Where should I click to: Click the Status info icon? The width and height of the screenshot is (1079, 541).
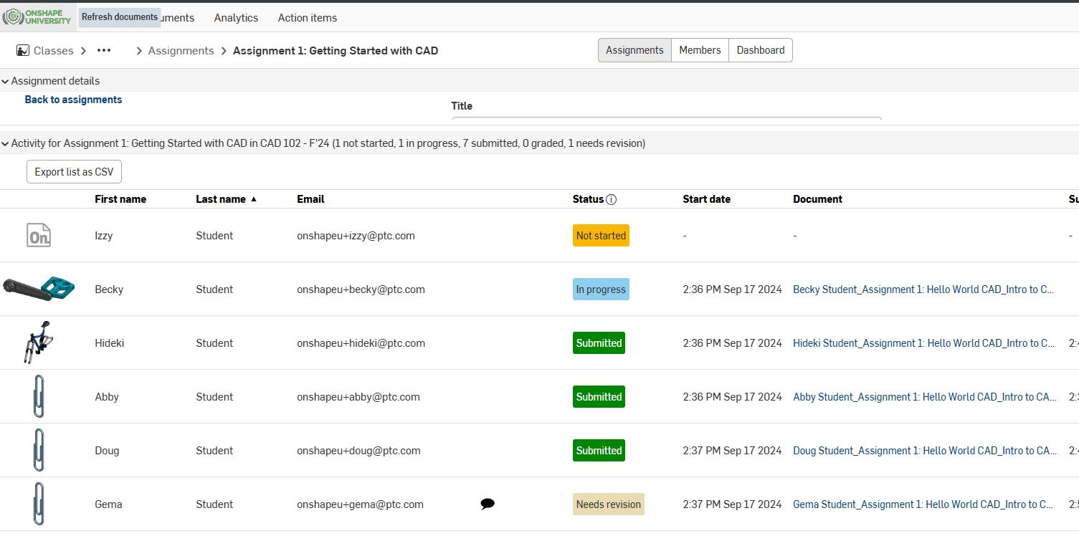coord(611,200)
